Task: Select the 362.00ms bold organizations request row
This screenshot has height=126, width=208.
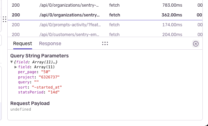Action: click(105, 15)
